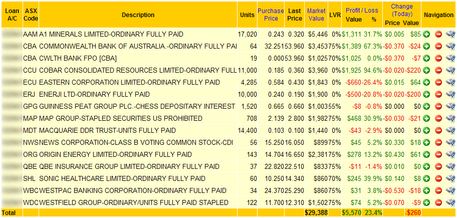Click green plus in WESTPAC BANKING row
The width and height of the screenshot is (457, 218).
coord(426,190)
